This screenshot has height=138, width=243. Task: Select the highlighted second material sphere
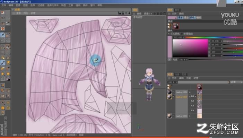(170, 97)
